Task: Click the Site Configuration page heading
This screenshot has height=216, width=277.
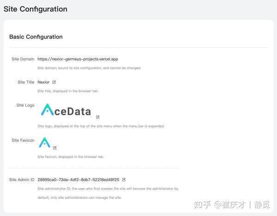Action: click(36, 9)
